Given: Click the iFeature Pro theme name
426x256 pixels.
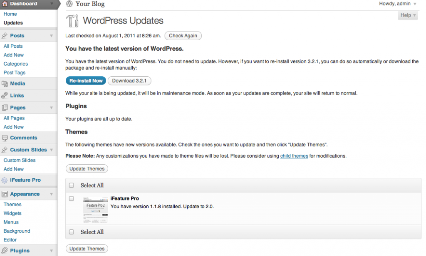Looking at the screenshot, I should (125, 199).
